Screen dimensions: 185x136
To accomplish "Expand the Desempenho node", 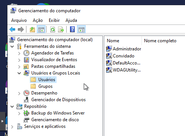I will tap(19, 93).
